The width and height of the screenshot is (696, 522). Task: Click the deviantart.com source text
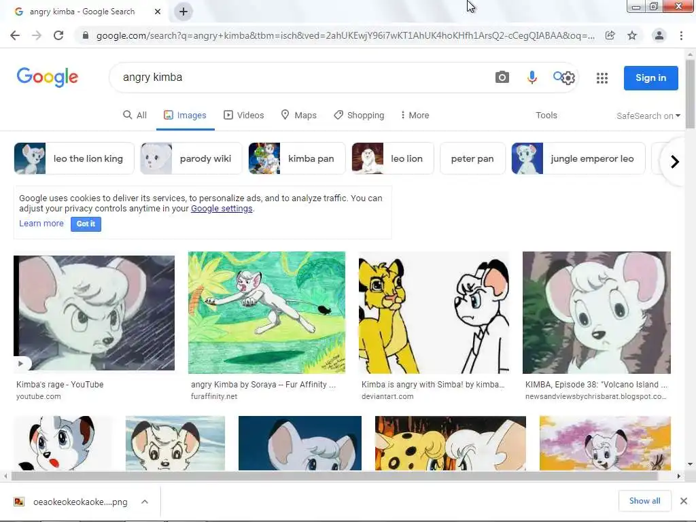pos(387,396)
